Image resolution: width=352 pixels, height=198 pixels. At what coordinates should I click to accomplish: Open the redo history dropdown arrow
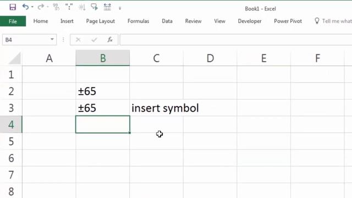click(x=48, y=7)
